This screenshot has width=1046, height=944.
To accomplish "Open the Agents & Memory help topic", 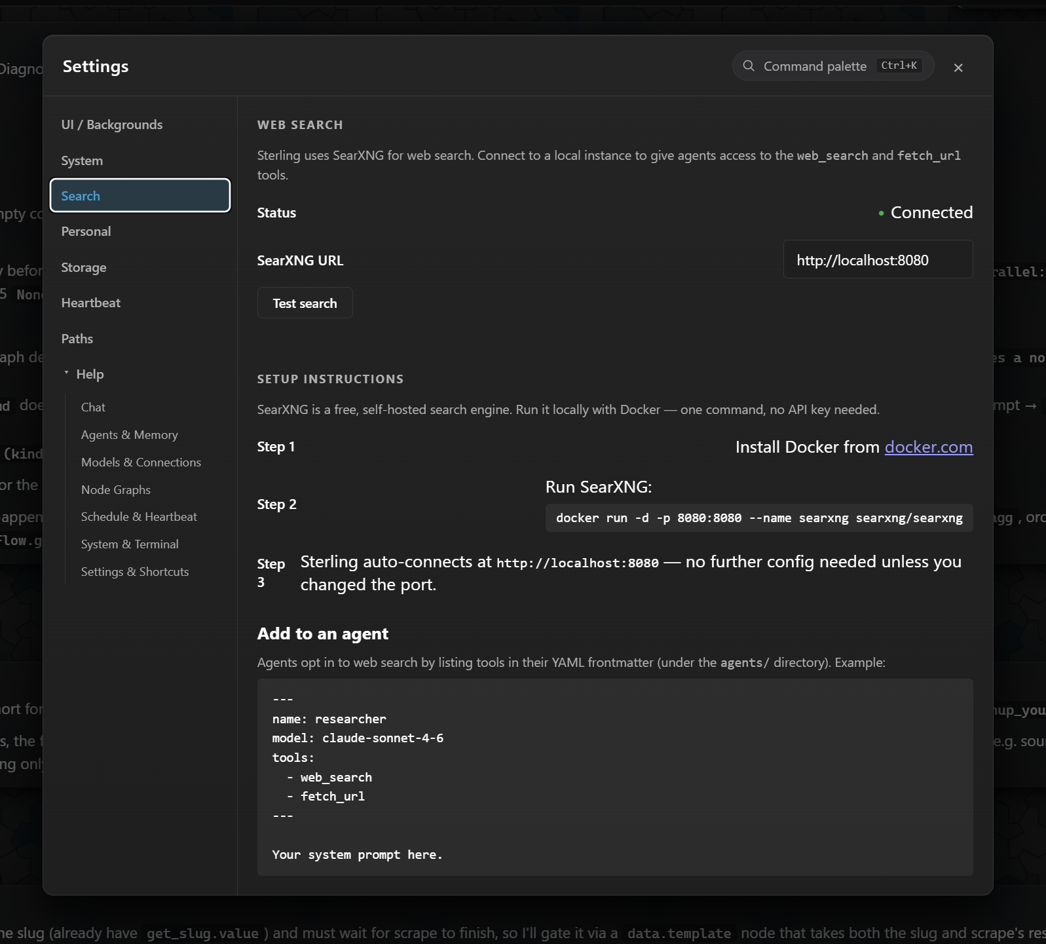I will tap(129, 435).
